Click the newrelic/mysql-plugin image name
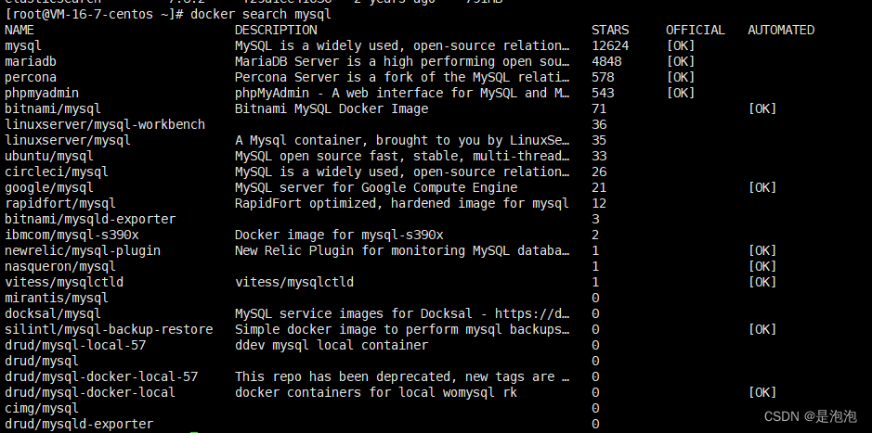Screen dimensions: 872x433 click(83, 250)
